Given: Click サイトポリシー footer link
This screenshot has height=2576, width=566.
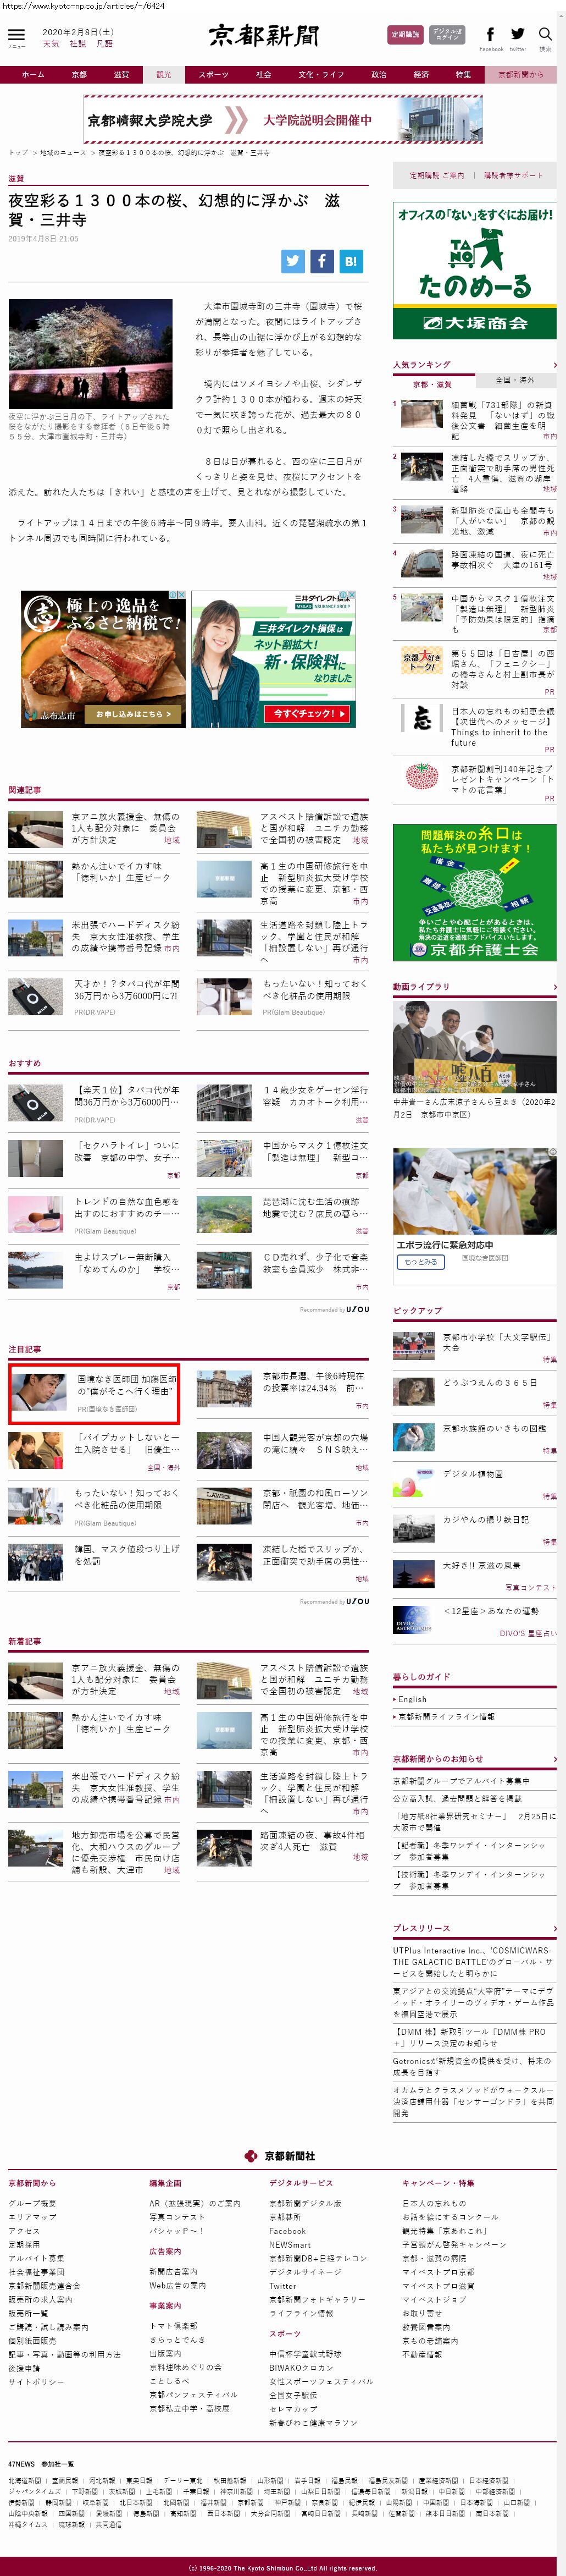Looking at the screenshot, I should pos(36,2382).
